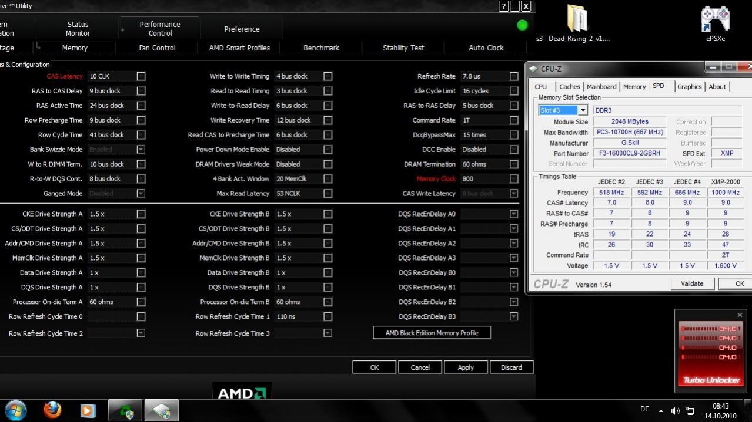
Task: Close the Turbo Unlocker gadget
Action: (x=740, y=315)
